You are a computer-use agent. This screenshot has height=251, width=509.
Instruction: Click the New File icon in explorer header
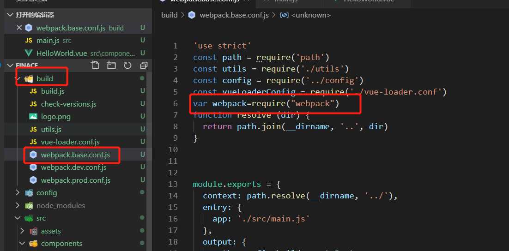point(95,66)
